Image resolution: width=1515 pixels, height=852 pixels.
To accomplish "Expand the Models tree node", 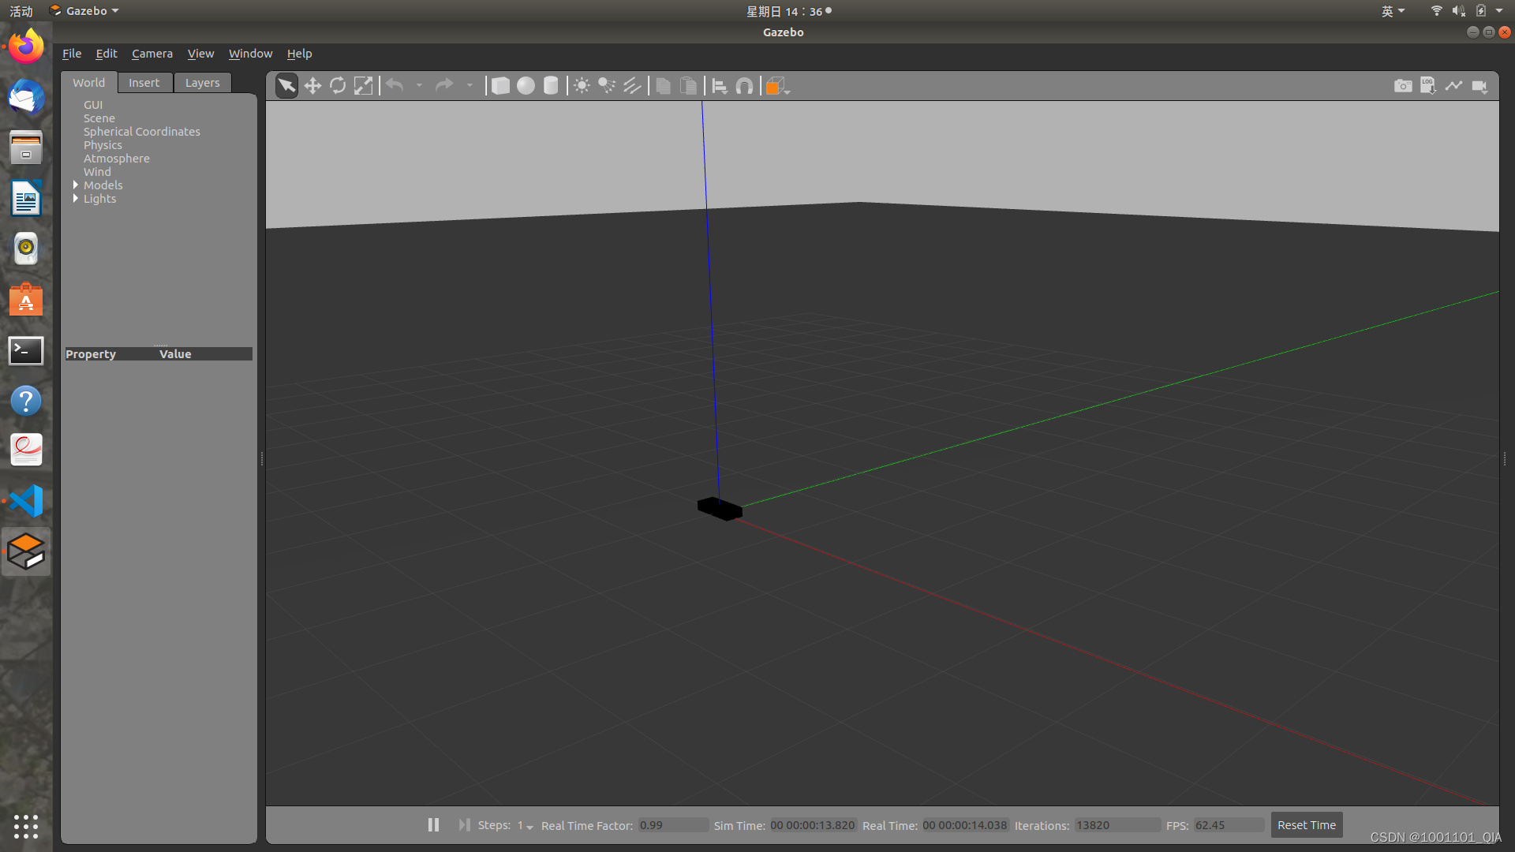I will 76,185.
